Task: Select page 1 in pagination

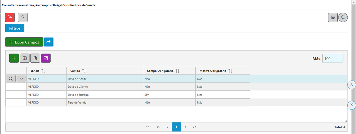Action: click(176, 127)
